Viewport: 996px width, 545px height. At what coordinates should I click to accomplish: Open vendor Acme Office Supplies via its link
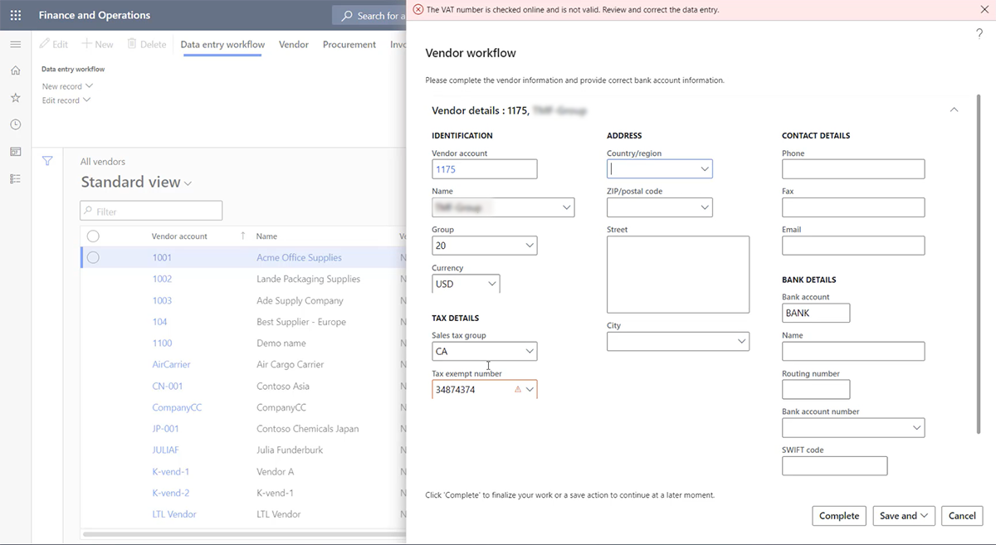pyautogui.click(x=299, y=257)
